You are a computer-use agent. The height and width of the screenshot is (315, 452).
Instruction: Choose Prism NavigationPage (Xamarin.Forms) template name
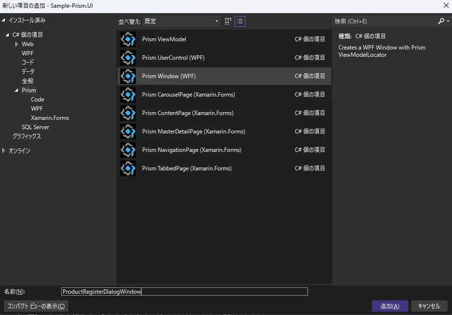pos(192,150)
